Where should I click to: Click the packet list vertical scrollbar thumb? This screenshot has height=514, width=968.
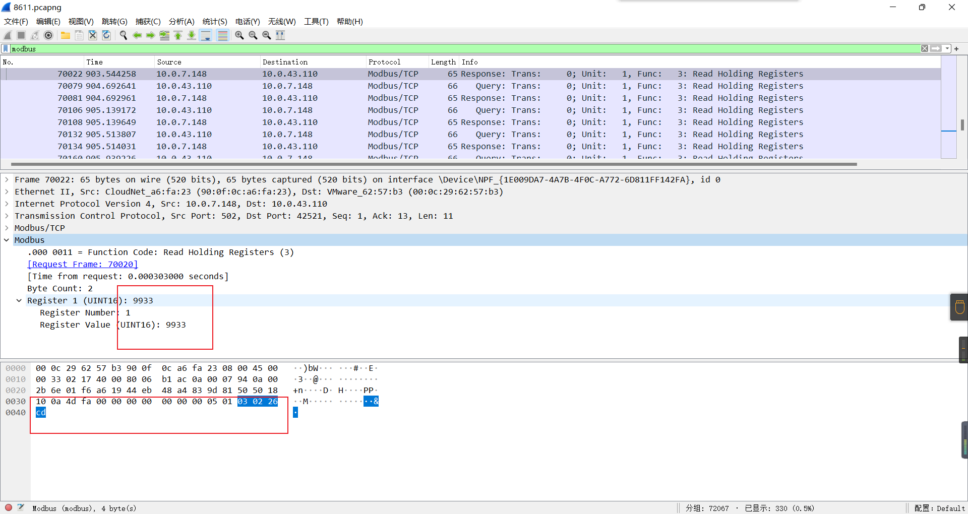(962, 124)
